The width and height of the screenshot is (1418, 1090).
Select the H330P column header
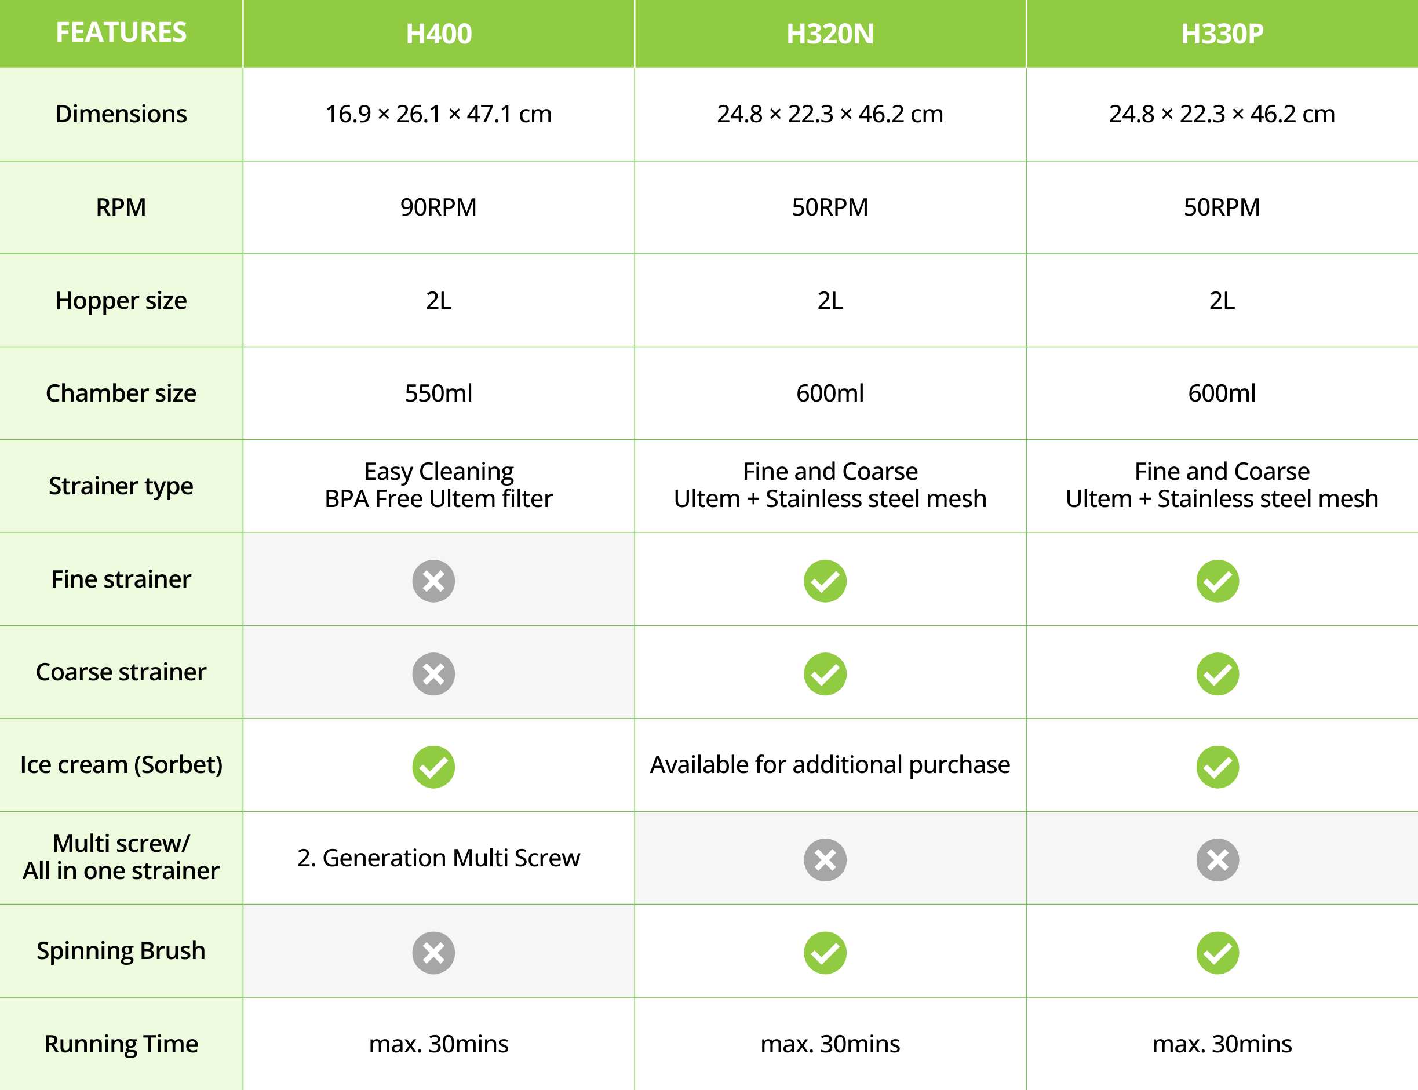[x=1222, y=34]
